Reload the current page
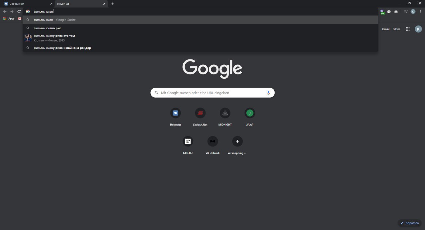Image resolution: width=425 pixels, height=230 pixels. click(x=19, y=11)
